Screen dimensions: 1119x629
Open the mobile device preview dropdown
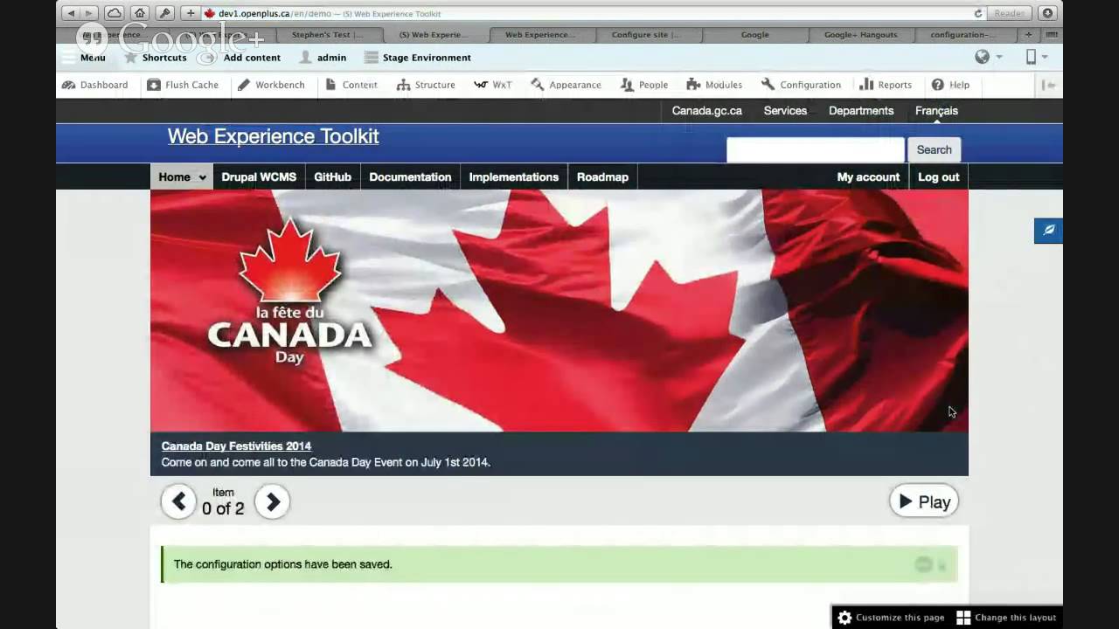tap(1036, 57)
